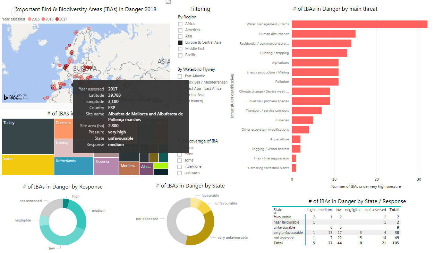The width and height of the screenshot is (444, 253).
Task: Select the 'unfavourable' State donut segment
Action: point(205,207)
